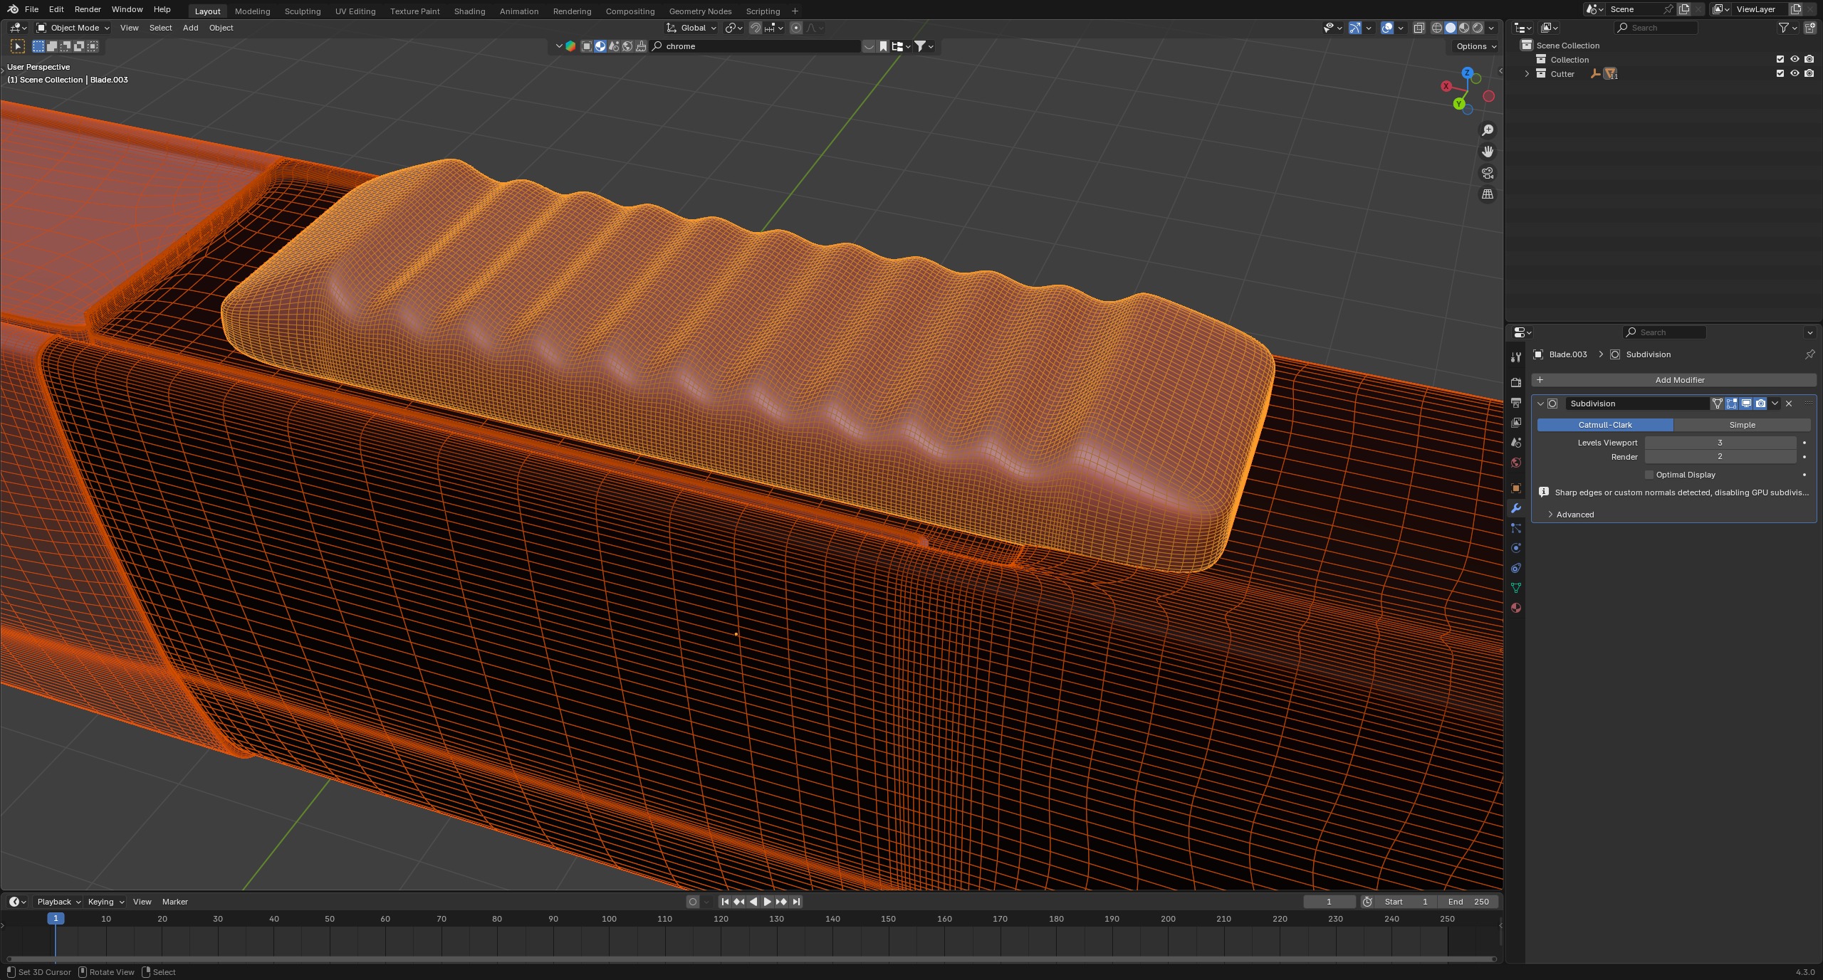Open the Playback dropdown in timeline
Screen dimensions: 1823x980
tap(58, 902)
